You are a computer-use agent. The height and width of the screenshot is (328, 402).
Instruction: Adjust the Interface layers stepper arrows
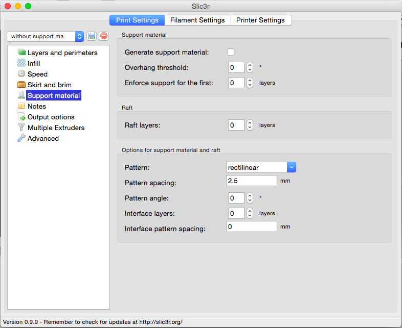[250, 213]
